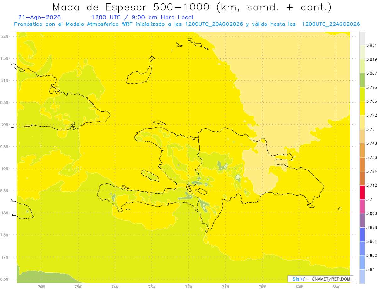
Task: Click the 5.736 value on the color scale
Action: 371,157
